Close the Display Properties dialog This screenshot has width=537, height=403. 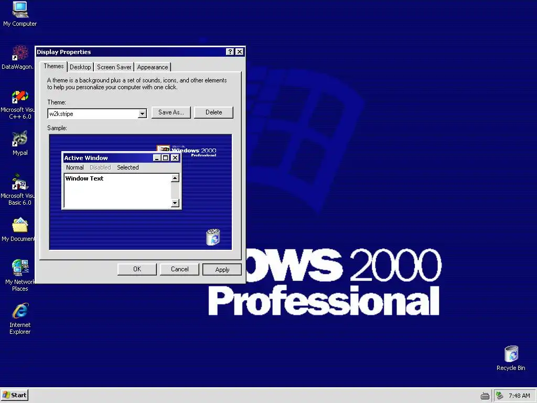click(x=239, y=52)
